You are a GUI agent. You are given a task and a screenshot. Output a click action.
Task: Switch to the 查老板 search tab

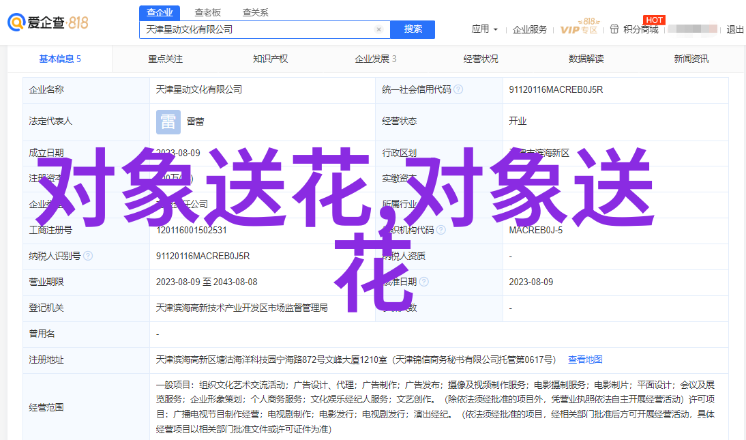click(x=207, y=12)
